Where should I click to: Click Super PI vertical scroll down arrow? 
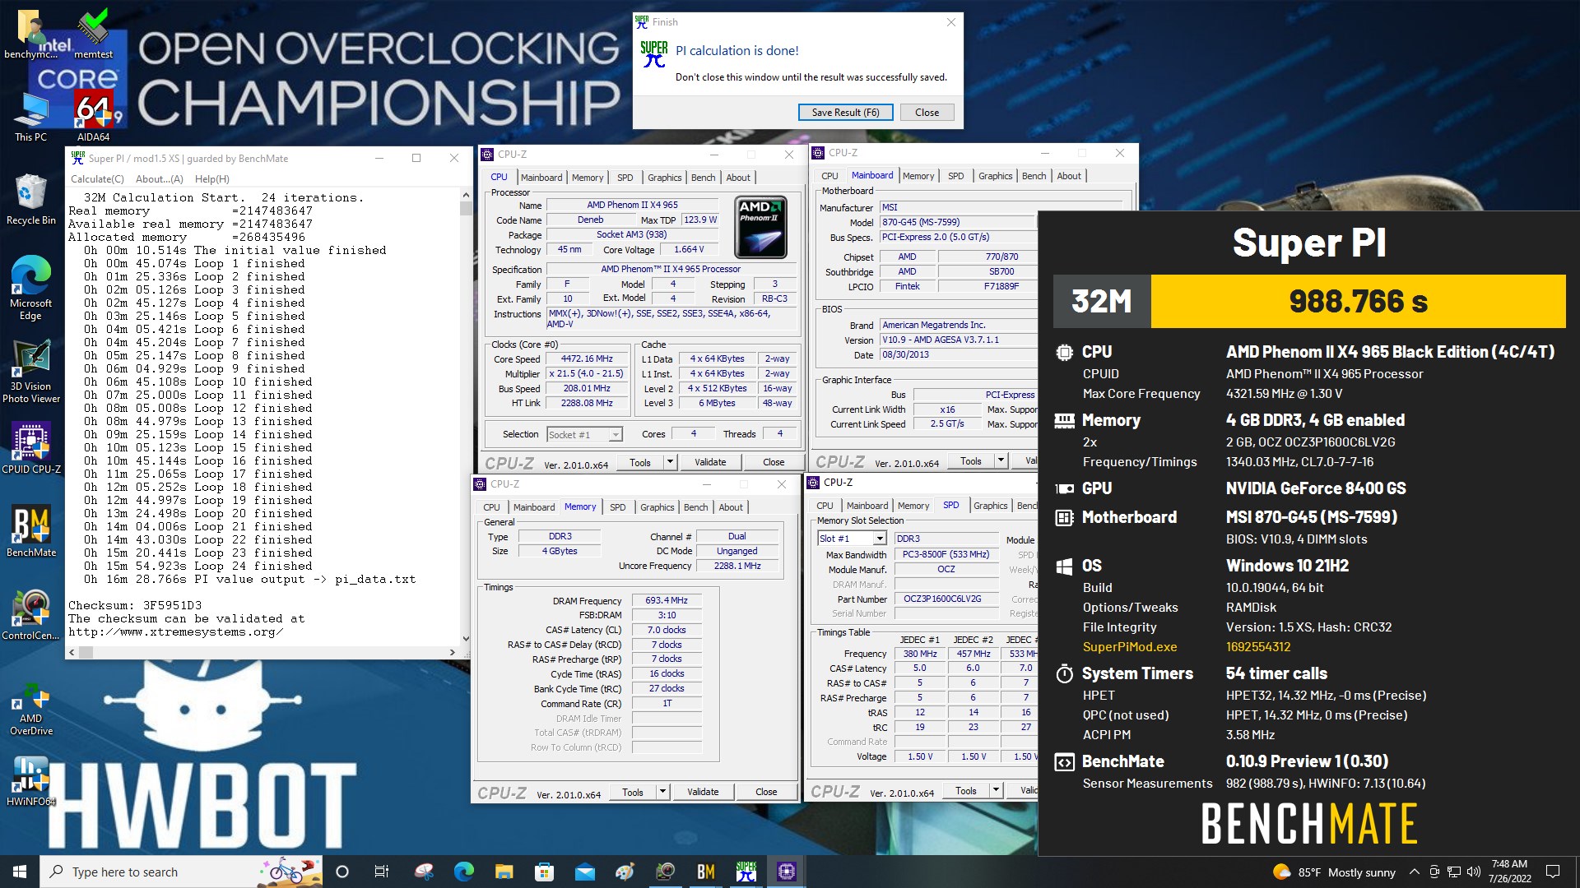pyautogui.click(x=466, y=638)
